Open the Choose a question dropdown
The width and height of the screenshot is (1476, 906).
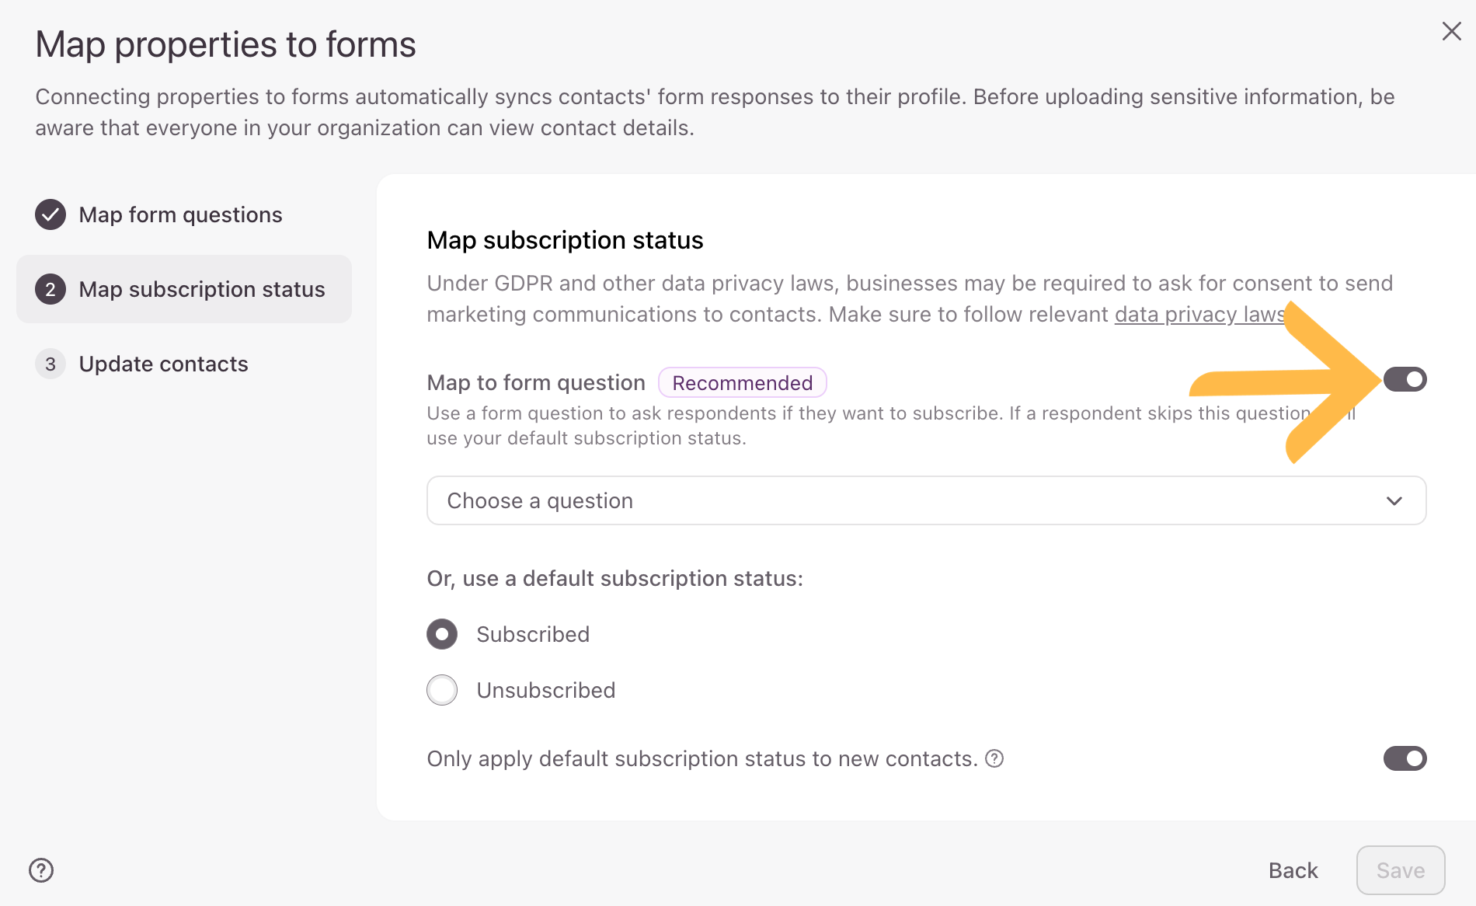pos(924,501)
